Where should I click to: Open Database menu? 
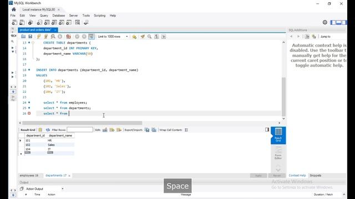(59, 15)
